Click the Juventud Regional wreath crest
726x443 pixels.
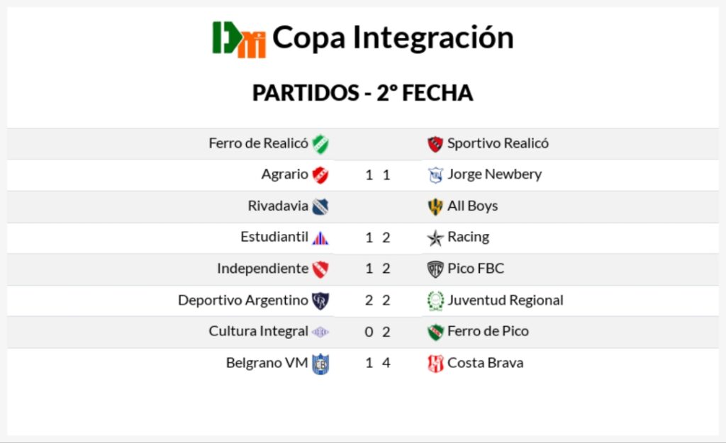click(x=435, y=301)
